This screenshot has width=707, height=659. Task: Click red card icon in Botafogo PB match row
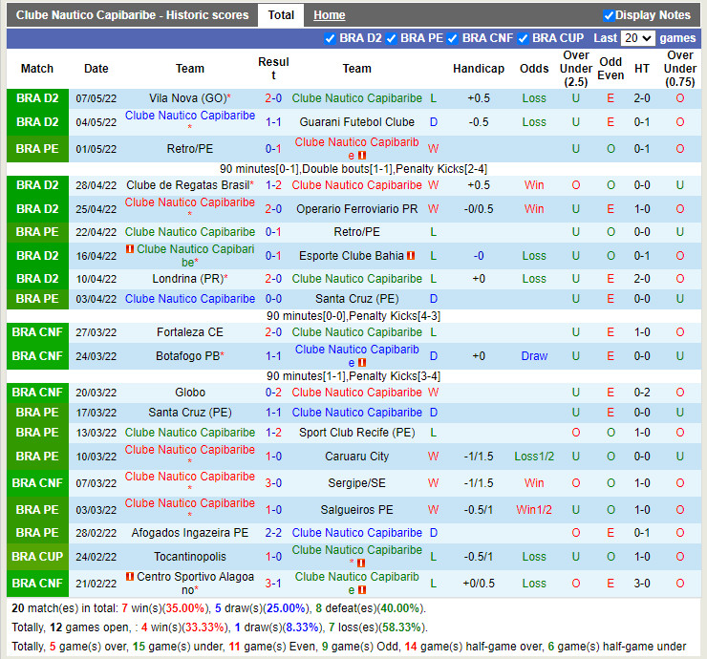tap(362, 363)
